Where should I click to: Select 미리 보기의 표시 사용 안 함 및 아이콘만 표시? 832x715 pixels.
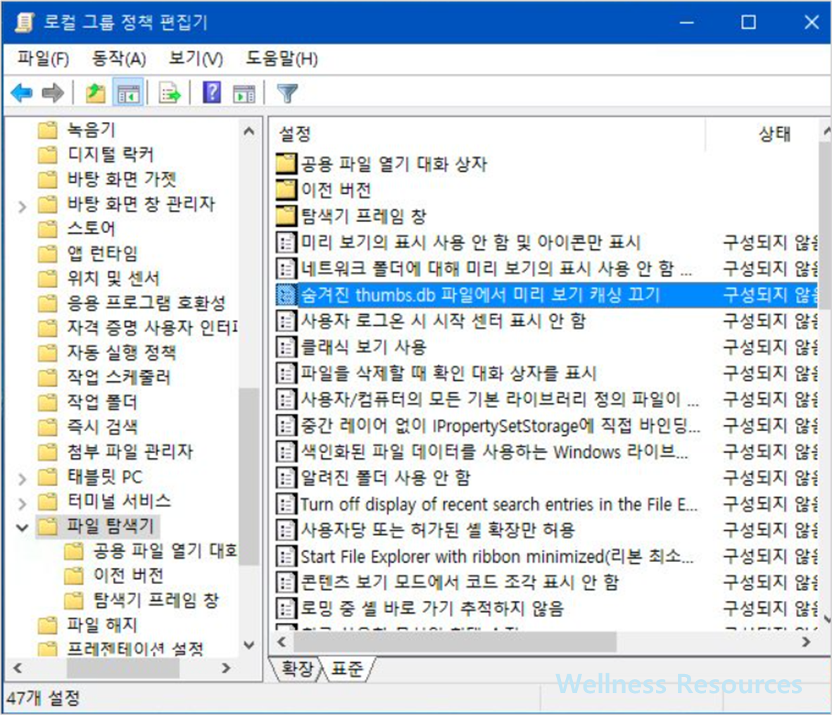point(546,243)
